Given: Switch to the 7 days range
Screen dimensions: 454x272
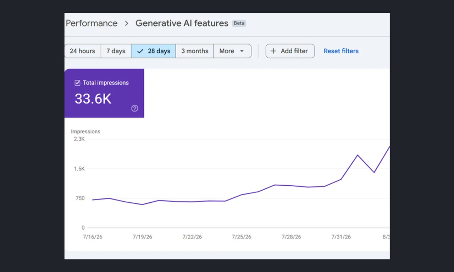Looking at the screenshot, I should 116,51.
